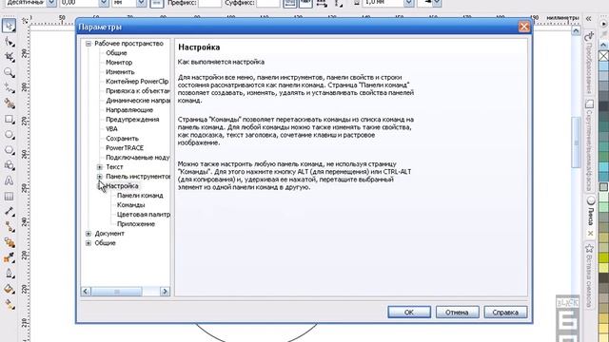Select the Rectangle tool

pos(9,119)
